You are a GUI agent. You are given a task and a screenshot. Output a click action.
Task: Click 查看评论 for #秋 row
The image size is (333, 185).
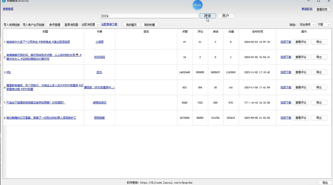[x=301, y=72]
